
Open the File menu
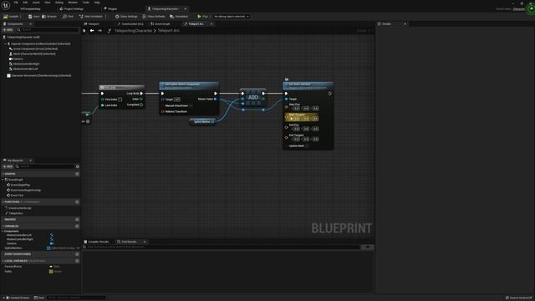coord(16,3)
